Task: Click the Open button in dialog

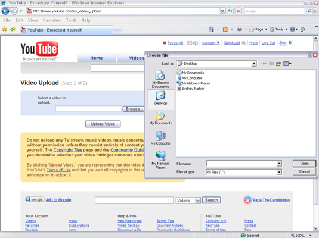Action: 304,164
